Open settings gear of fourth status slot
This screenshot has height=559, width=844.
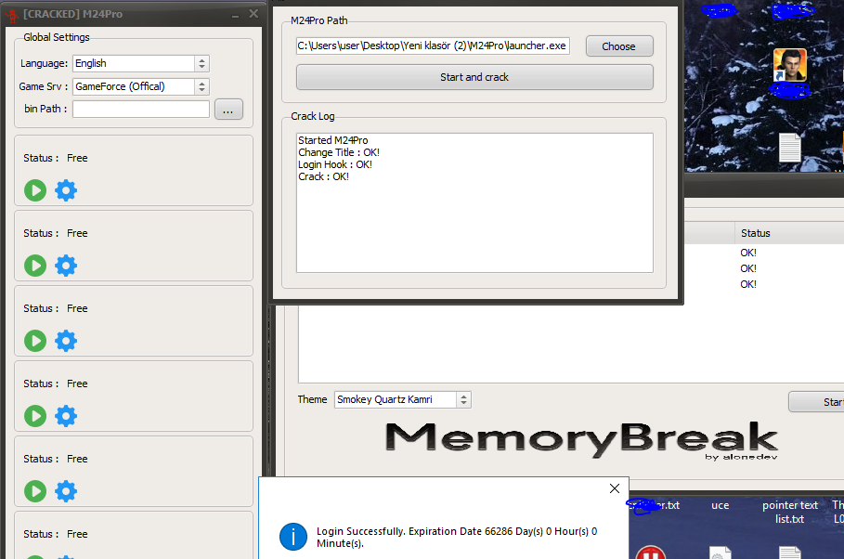66,416
